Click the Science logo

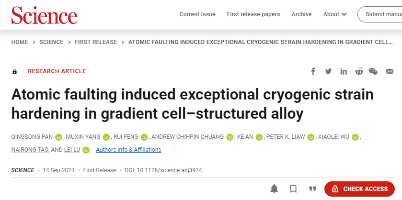44,15
